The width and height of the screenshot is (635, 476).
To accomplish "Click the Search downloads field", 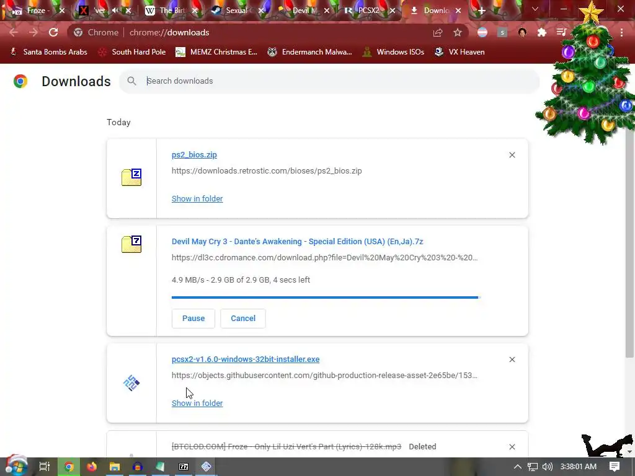I will click(x=329, y=81).
